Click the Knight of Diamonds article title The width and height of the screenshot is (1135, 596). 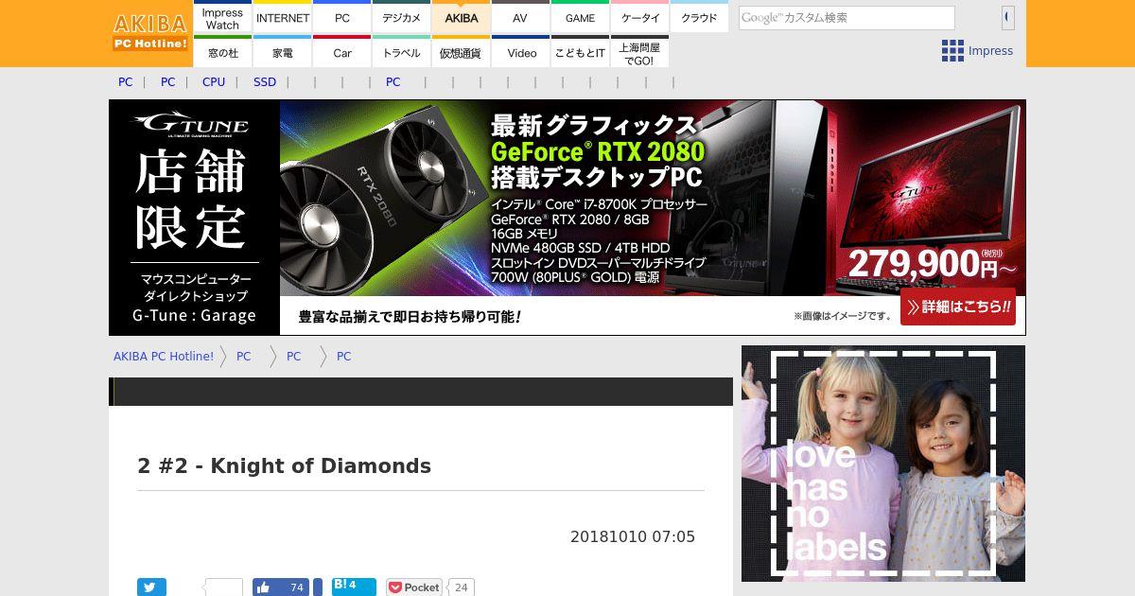284,466
